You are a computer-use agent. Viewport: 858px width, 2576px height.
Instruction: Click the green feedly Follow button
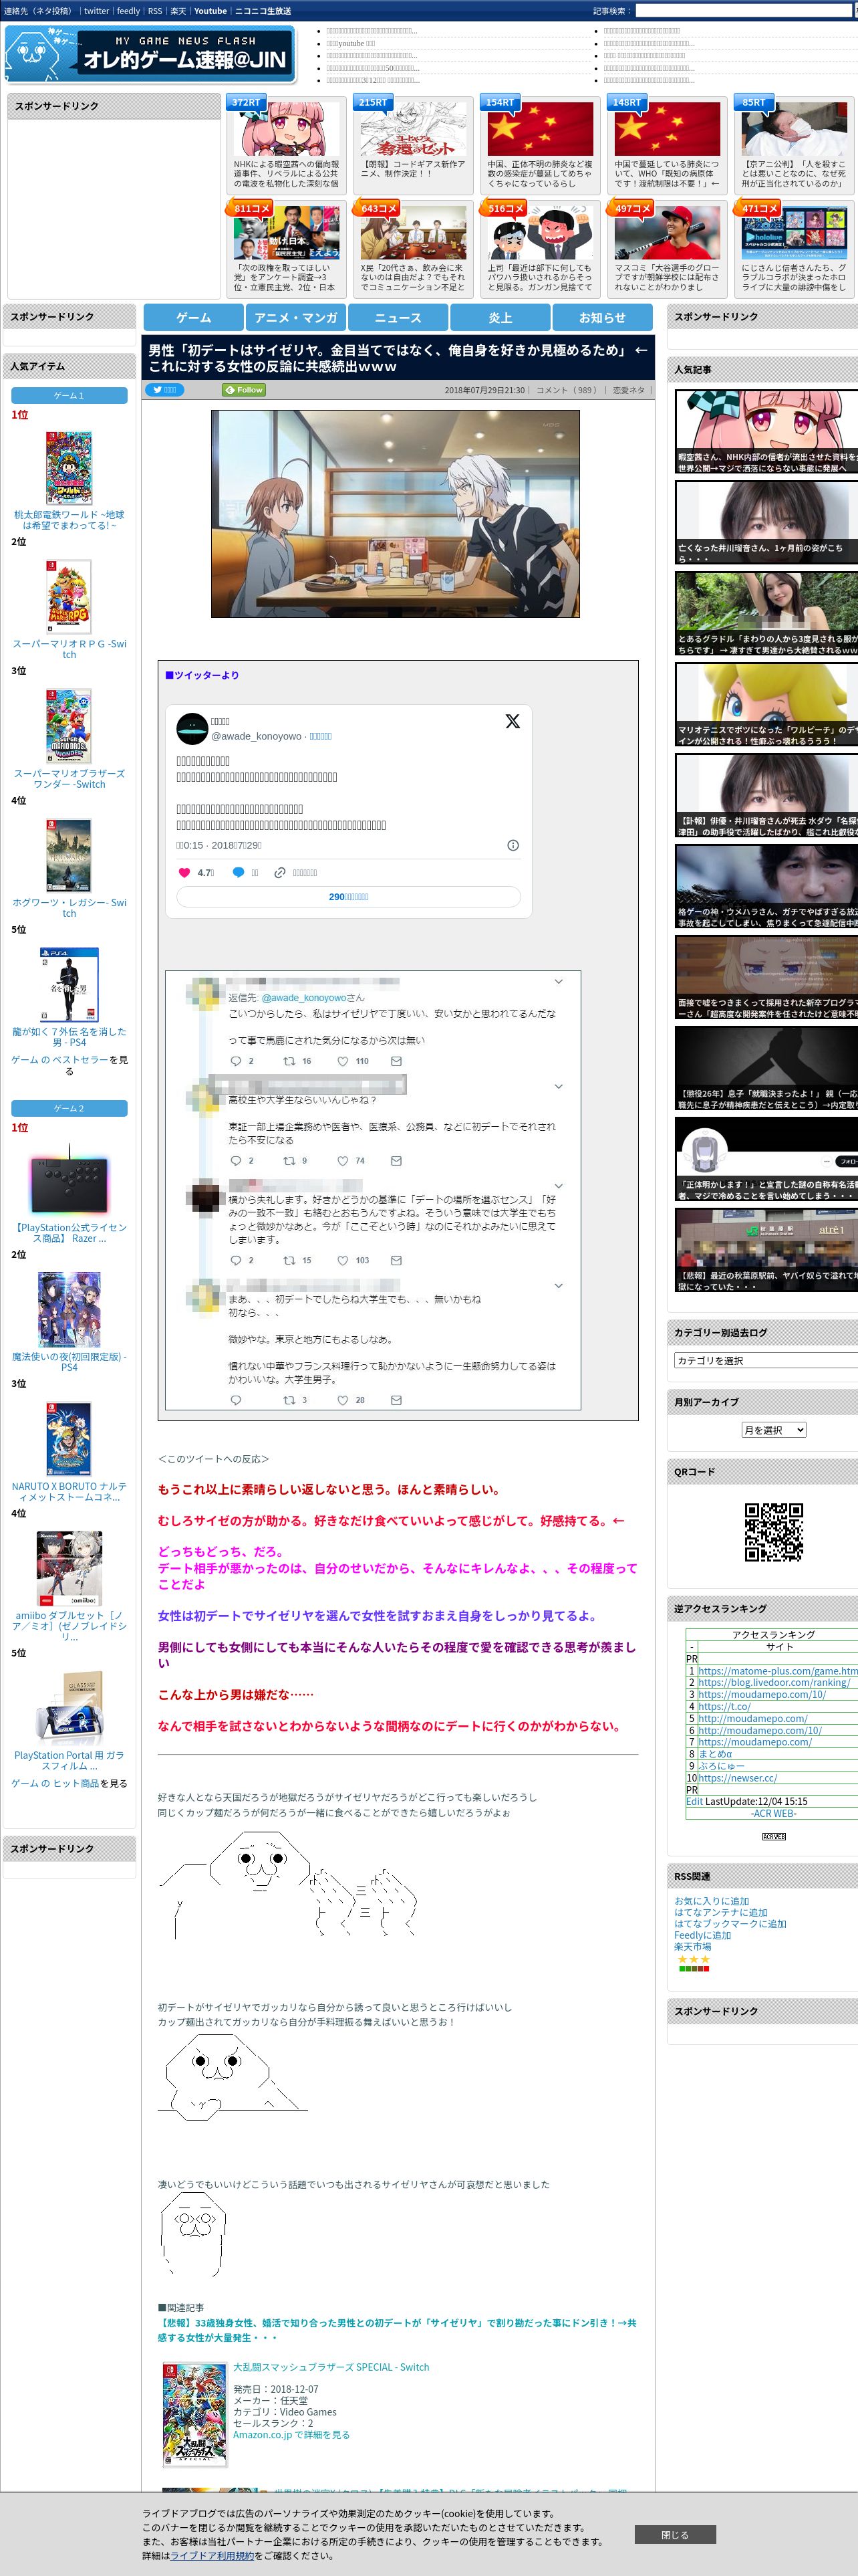click(244, 390)
